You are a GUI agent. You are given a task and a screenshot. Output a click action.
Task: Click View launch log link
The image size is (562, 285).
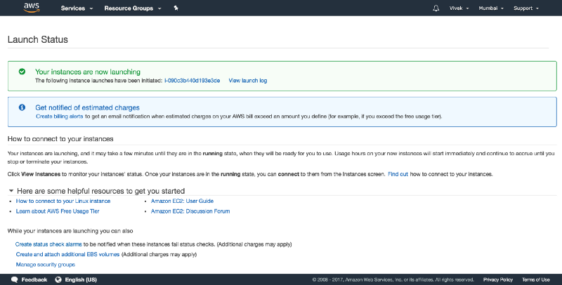248,81
